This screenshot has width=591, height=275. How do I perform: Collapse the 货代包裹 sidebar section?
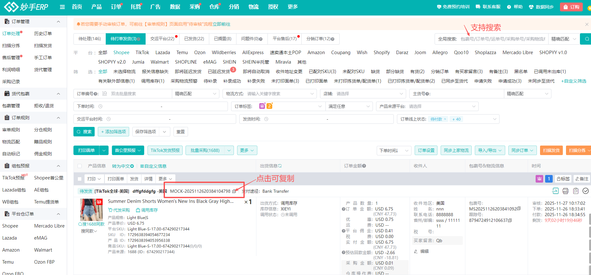click(x=58, y=94)
